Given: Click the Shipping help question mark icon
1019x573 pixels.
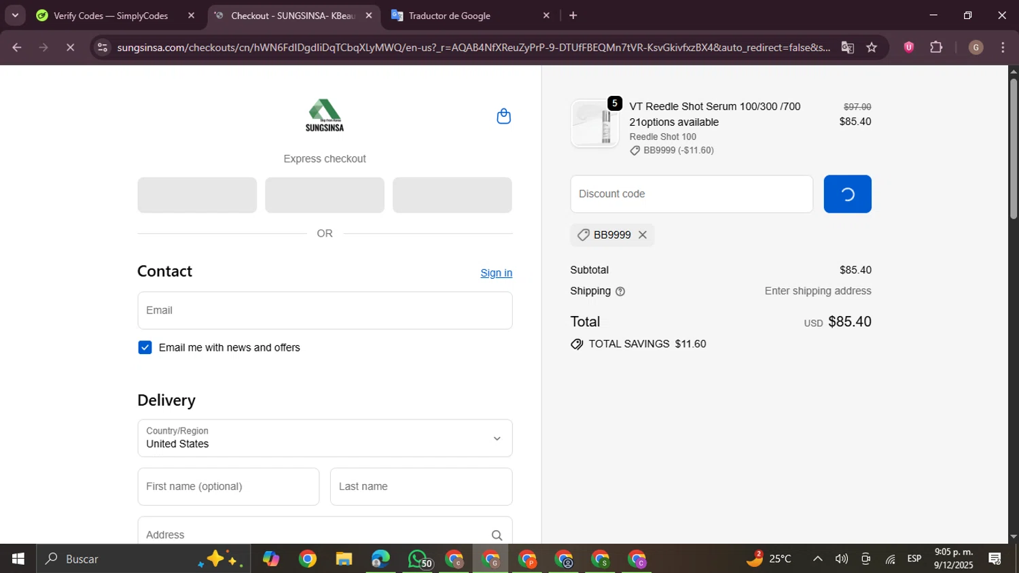Looking at the screenshot, I should (x=620, y=292).
